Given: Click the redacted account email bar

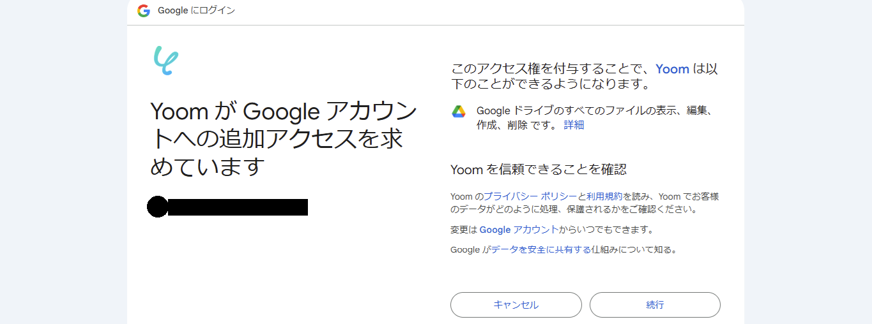Looking at the screenshot, I should 238,207.
